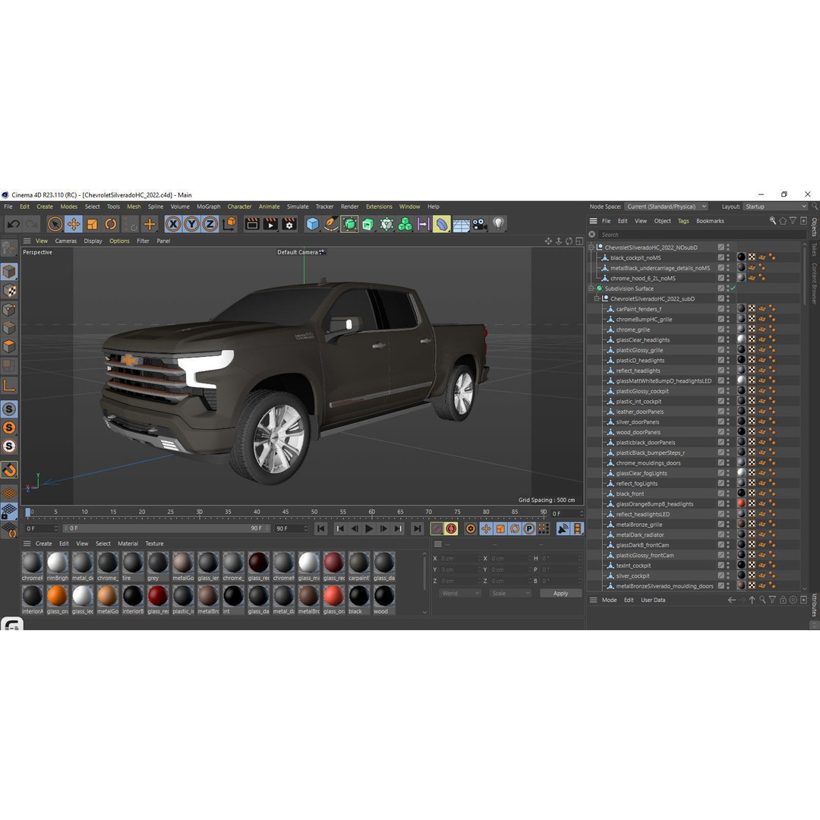Open Attribute Manager Mode menu
Screen dimensions: 820x820
[609, 601]
